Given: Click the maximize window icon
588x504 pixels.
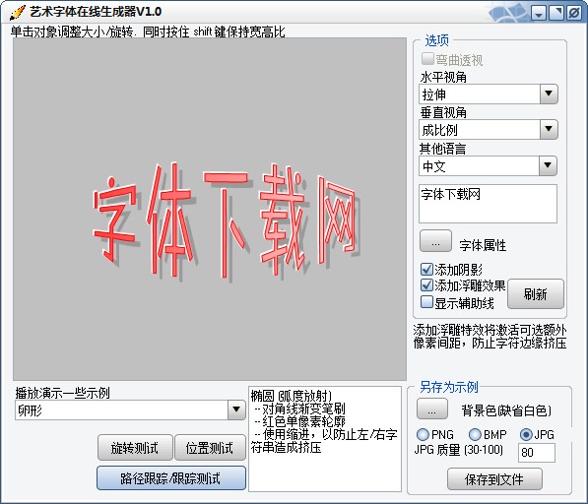Looking at the screenshot, I should [556, 13].
